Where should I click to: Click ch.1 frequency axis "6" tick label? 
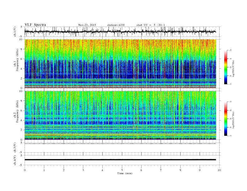[x=22, y=59]
